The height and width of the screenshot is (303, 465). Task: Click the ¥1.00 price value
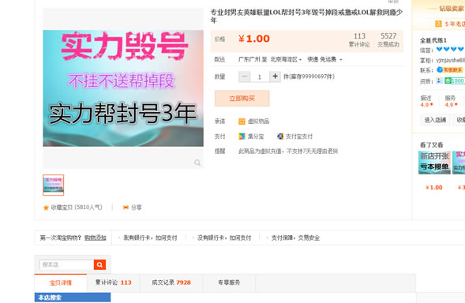coord(254,39)
